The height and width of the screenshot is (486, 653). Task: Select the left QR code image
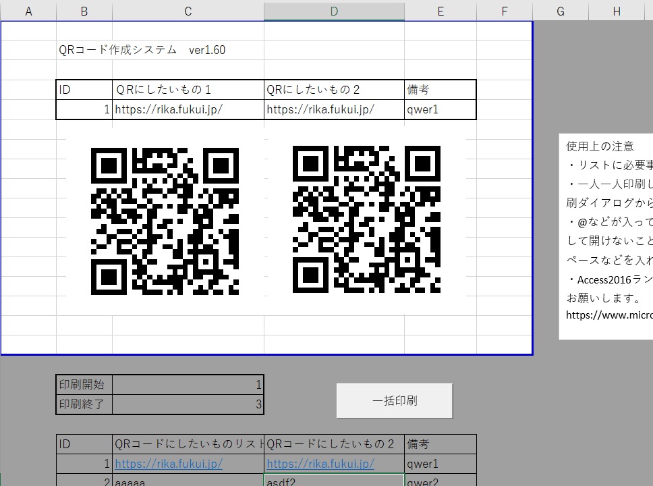point(165,221)
